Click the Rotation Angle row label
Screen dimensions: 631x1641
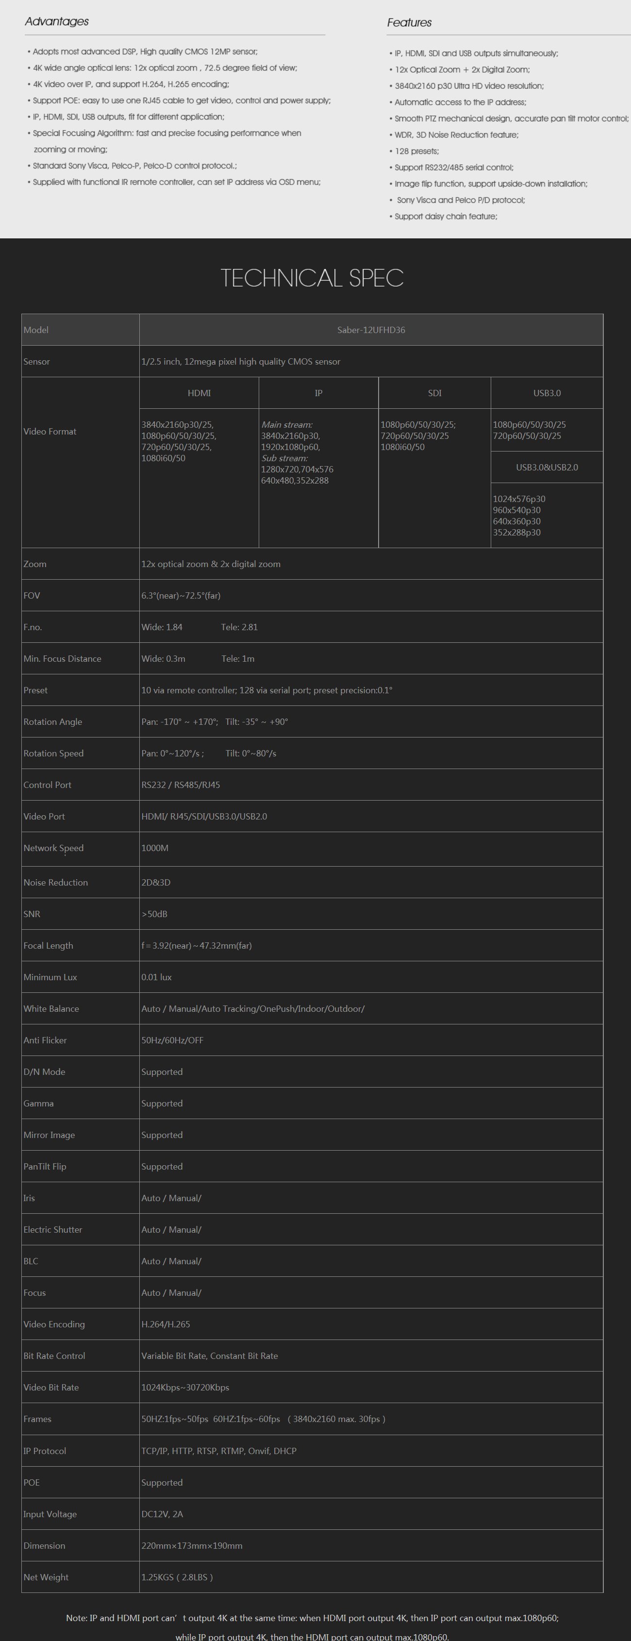point(53,722)
